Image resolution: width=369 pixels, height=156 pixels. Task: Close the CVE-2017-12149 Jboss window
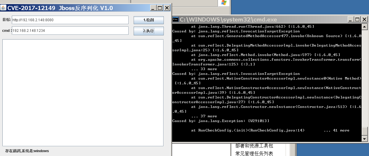(x=167, y=8)
